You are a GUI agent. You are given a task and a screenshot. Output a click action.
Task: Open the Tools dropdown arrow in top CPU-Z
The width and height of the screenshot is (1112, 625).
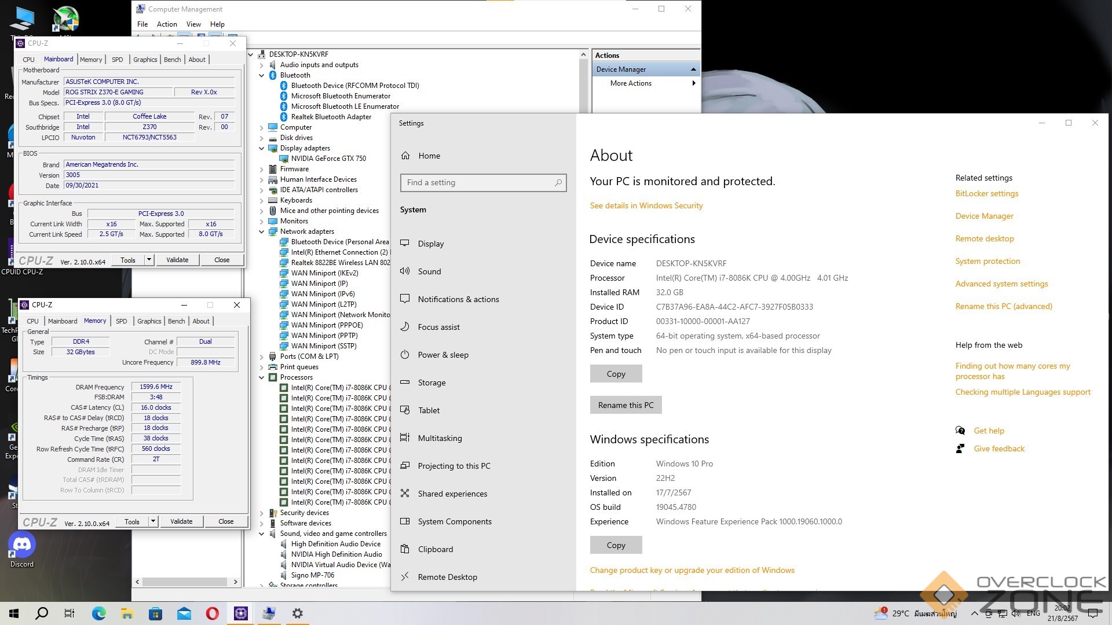coord(149,260)
